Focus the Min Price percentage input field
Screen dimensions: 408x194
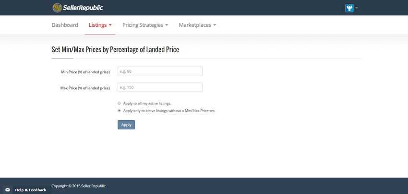160,71
